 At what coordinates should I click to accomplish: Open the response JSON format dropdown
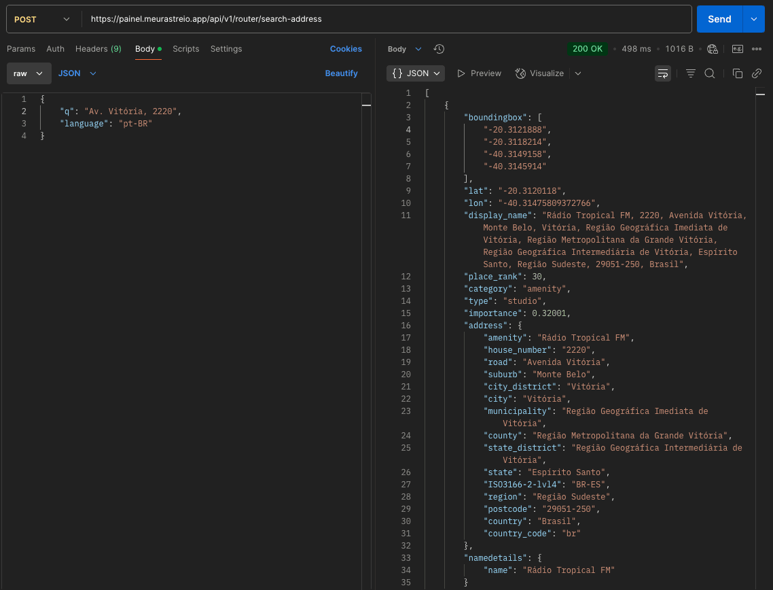[416, 73]
